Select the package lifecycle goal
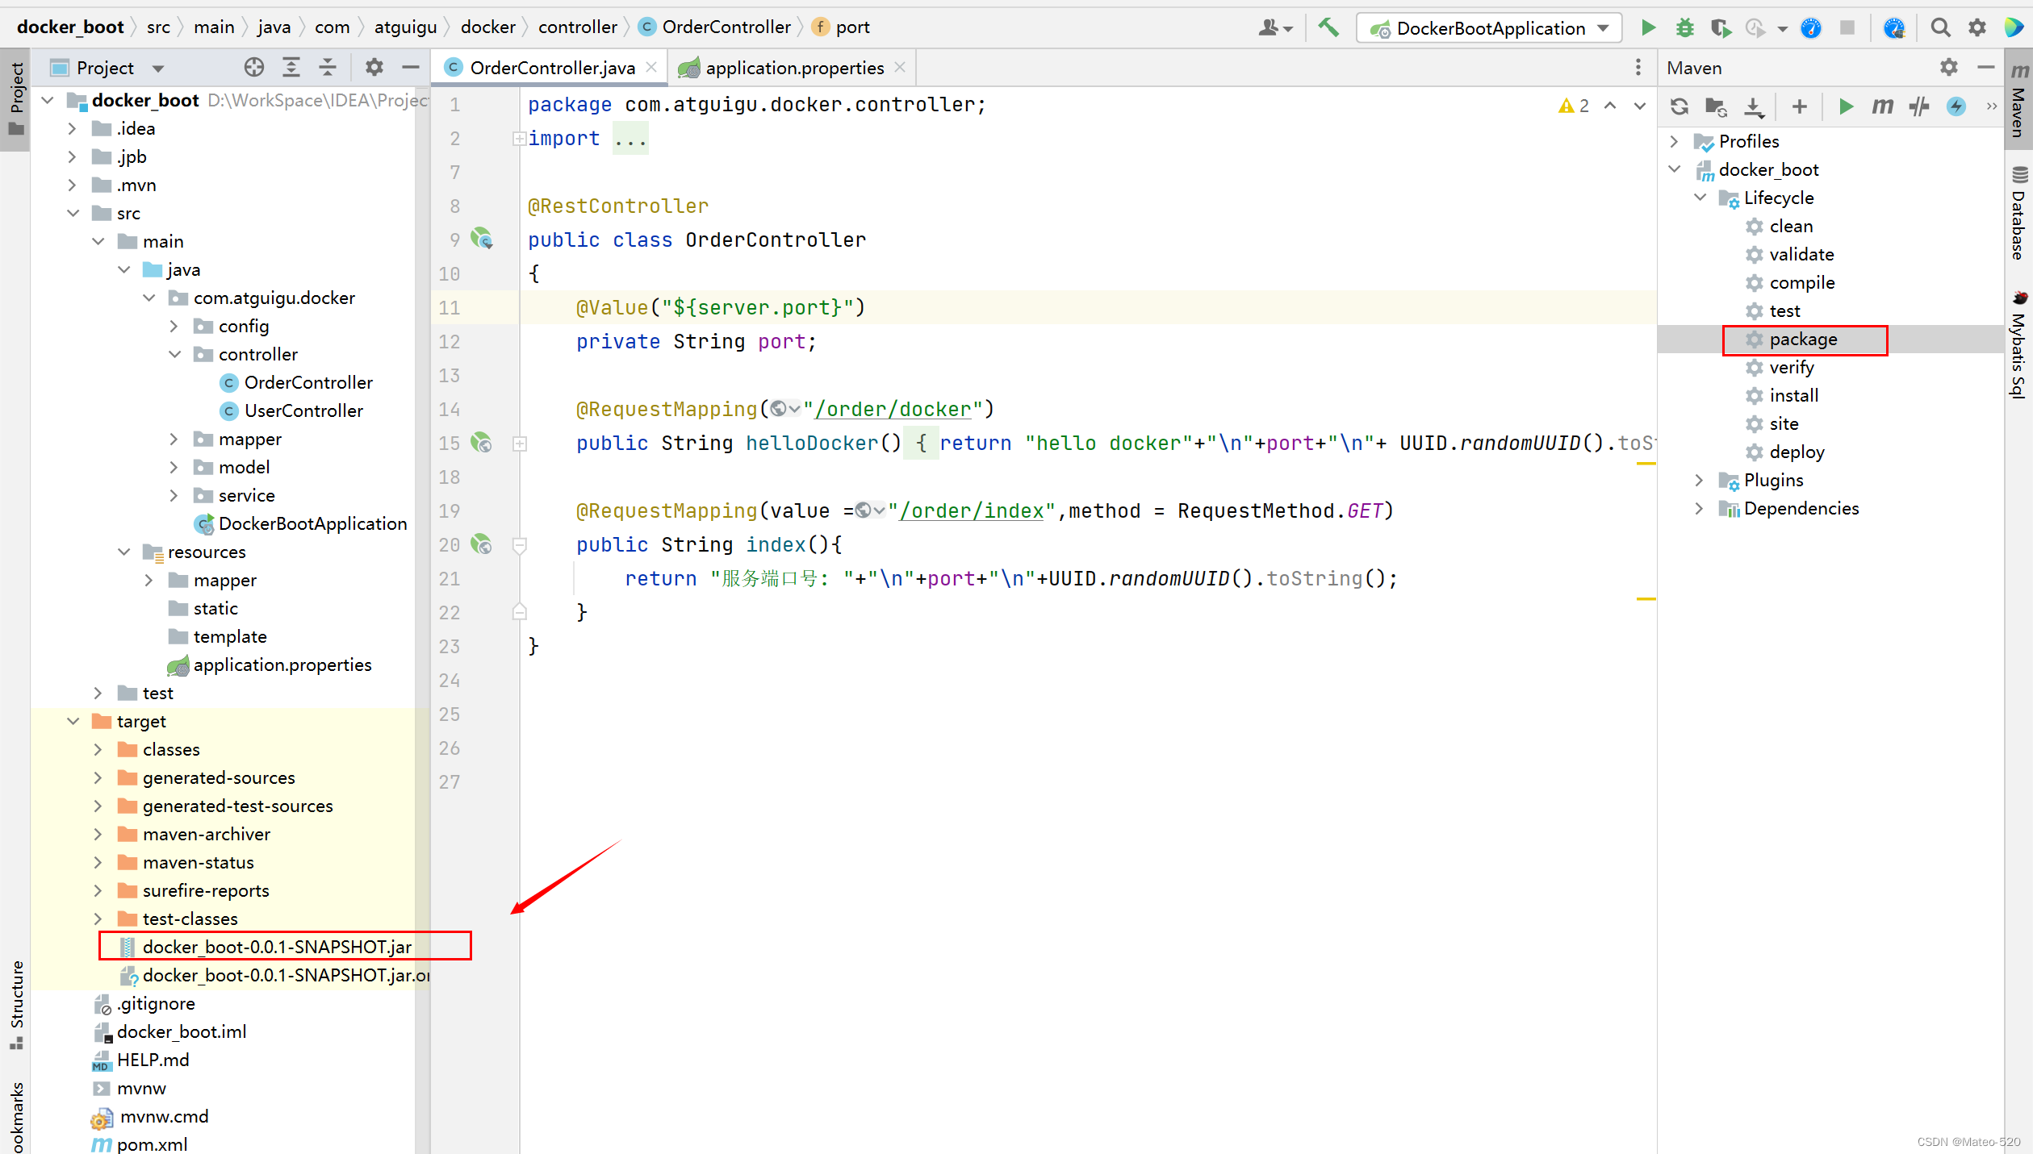 tap(1803, 340)
